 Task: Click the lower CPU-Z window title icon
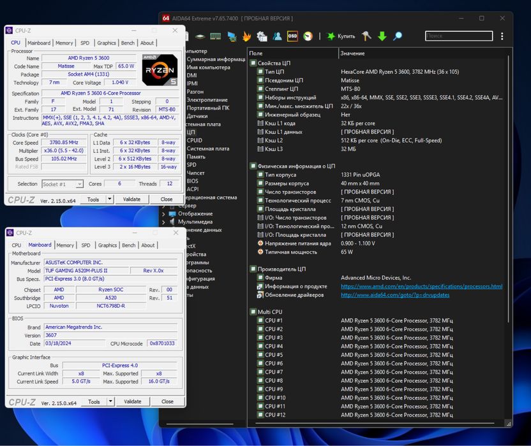[10, 233]
